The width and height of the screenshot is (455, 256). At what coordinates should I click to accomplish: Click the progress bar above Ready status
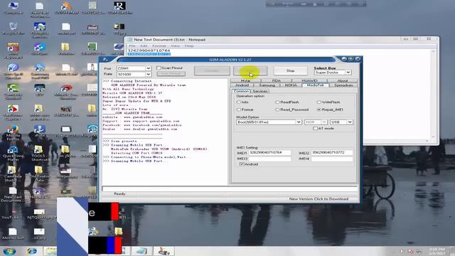coord(230,189)
